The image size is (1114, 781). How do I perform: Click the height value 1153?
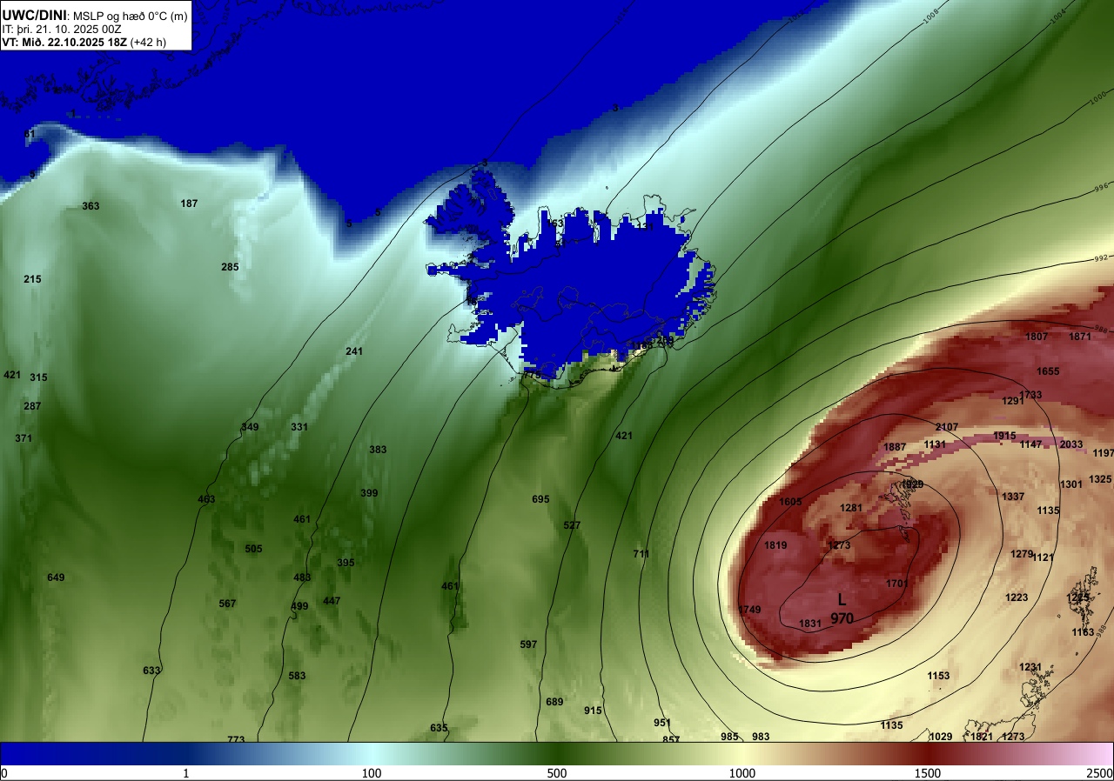pos(938,676)
